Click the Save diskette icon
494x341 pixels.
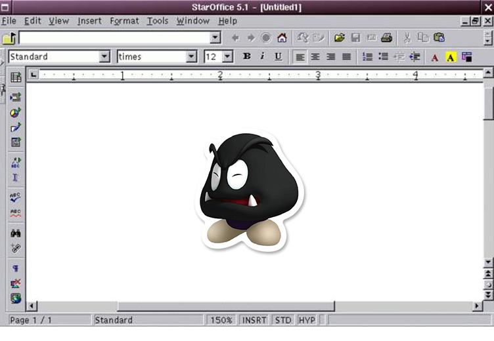pyautogui.click(x=355, y=38)
